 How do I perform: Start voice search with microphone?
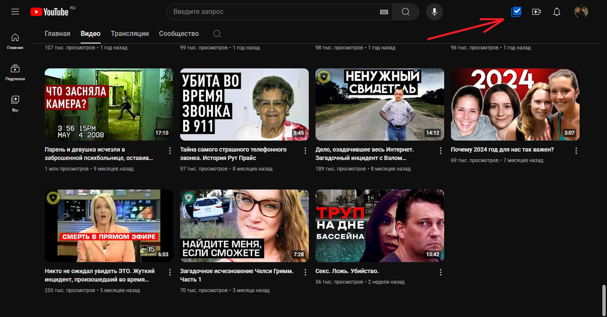435,12
